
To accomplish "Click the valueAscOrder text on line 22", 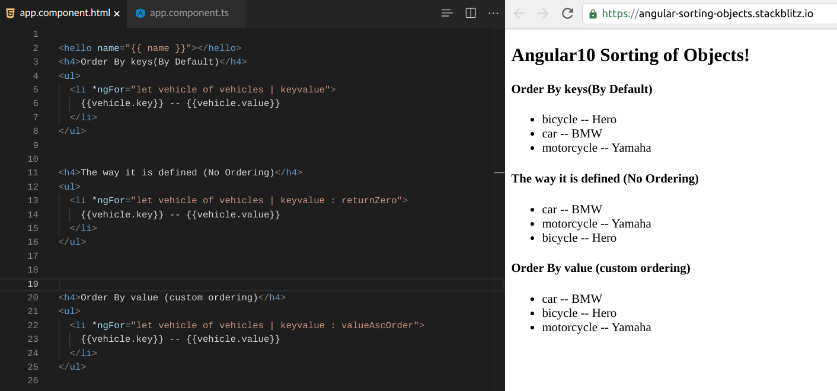I will click(380, 325).
